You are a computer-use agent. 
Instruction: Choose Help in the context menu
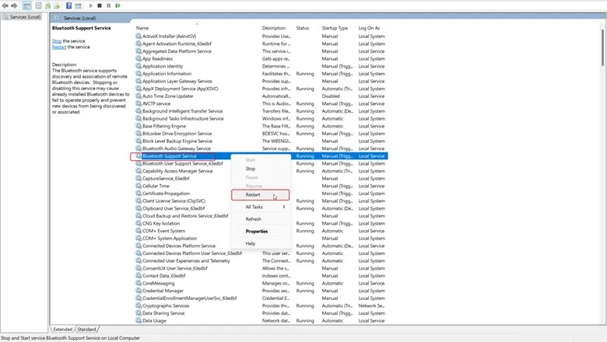point(261,243)
